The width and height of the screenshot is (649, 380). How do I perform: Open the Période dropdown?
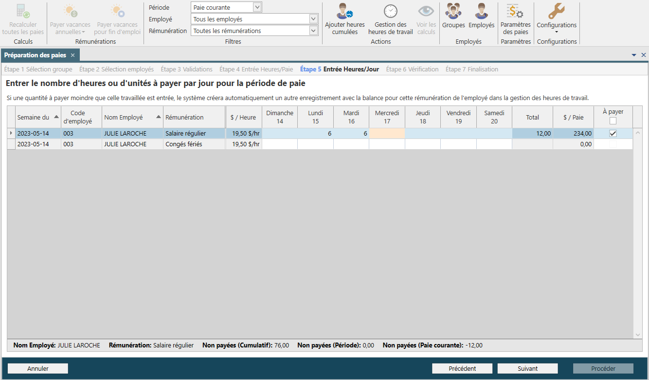tap(257, 7)
